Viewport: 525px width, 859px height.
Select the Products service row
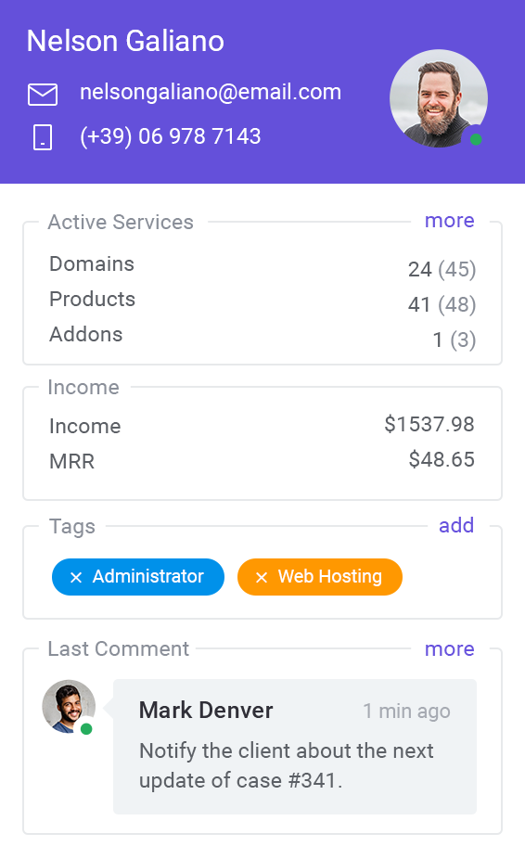[262, 301]
